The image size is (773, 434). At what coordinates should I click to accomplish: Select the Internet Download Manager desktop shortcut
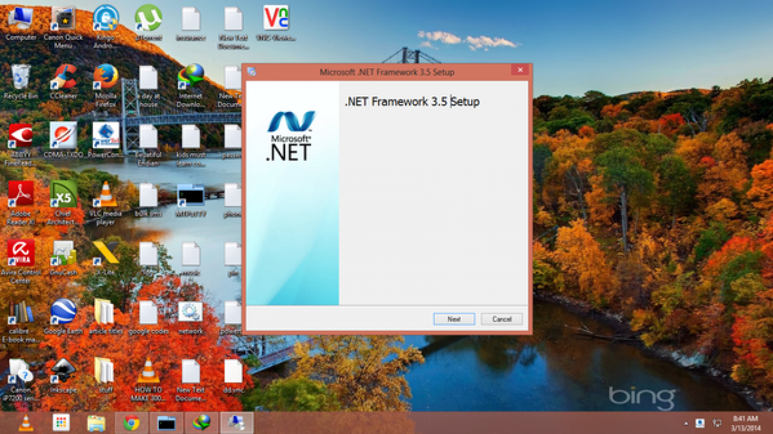tap(191, 86)
